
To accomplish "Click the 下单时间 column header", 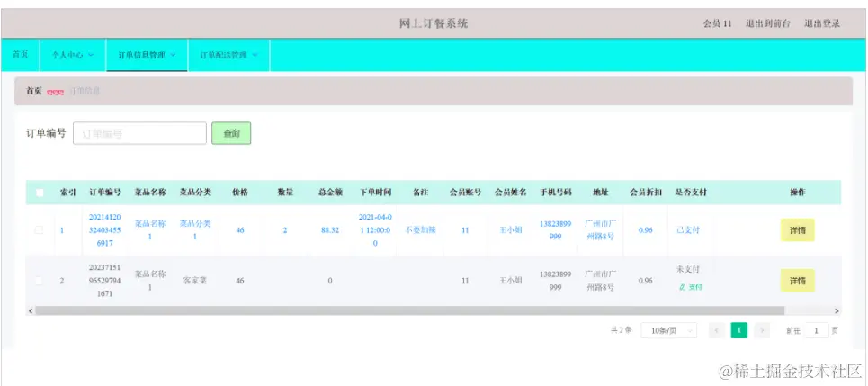I will click(x=375, y=193).
